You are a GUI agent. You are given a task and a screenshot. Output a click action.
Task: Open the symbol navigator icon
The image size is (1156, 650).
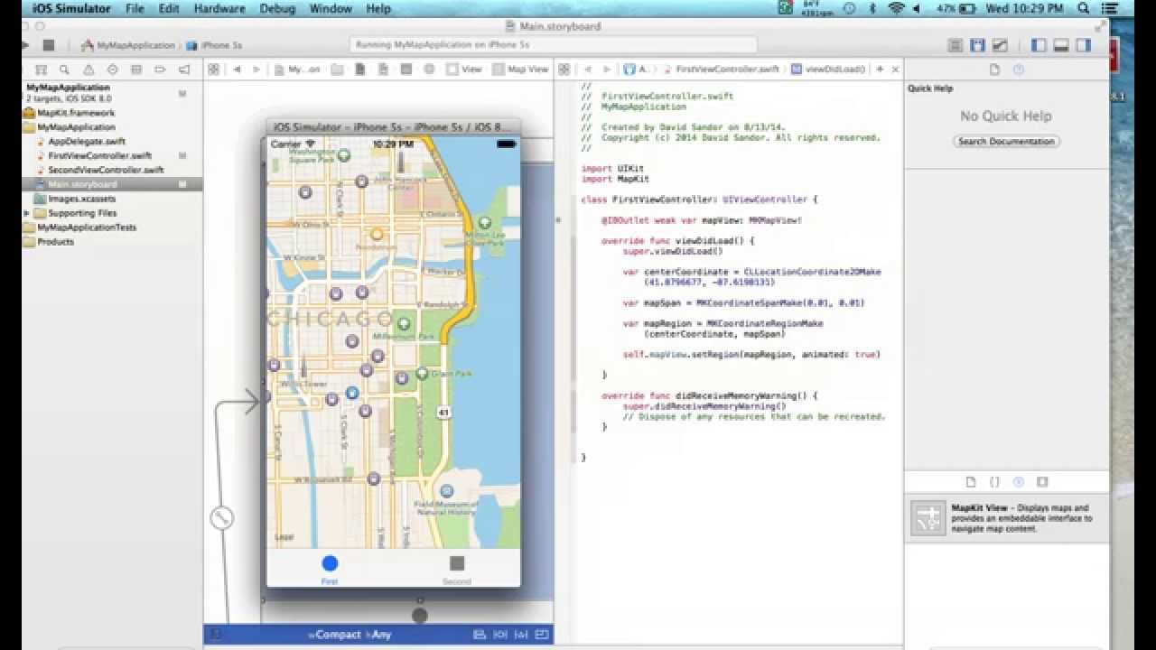41,70
